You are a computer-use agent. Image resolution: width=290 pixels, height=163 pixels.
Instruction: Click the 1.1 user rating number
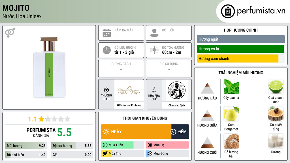point(32,119)
